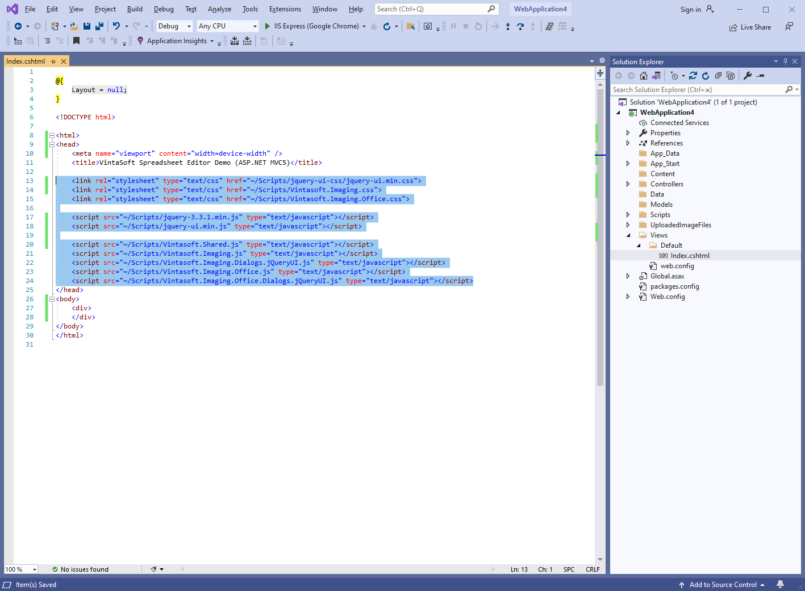This screenshot has width=805, height=591.
Task: Toggle auto-hide pin of Solution Explorer
Action: (x=786, y=61)
